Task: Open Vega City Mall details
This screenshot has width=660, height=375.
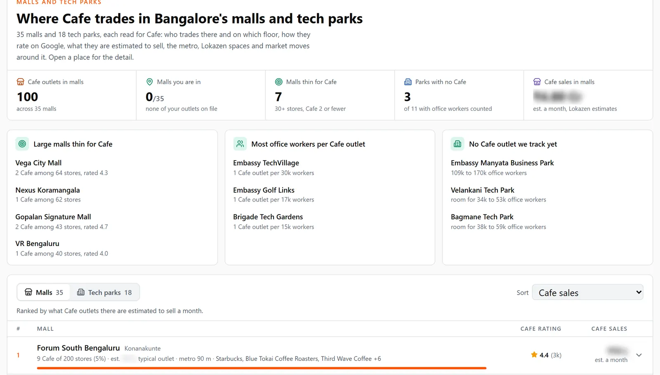Action: click(38, 163)
